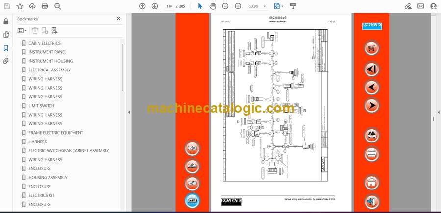Open HOUSING ASSEMBLY bookmark

(x=48, y=178)
